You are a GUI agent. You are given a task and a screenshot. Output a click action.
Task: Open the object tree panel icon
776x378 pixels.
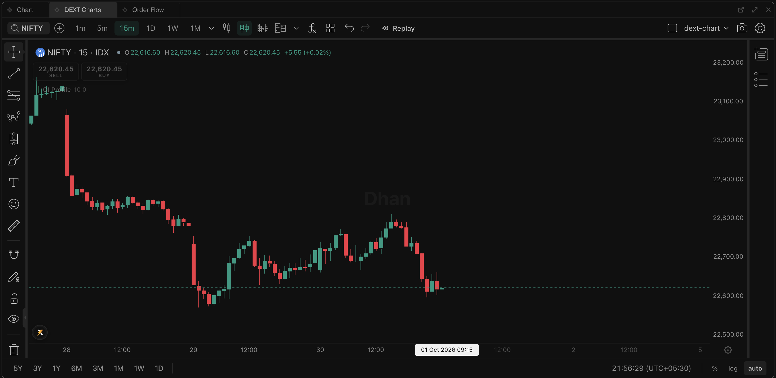pyautogui.click(x=761, y=80)
